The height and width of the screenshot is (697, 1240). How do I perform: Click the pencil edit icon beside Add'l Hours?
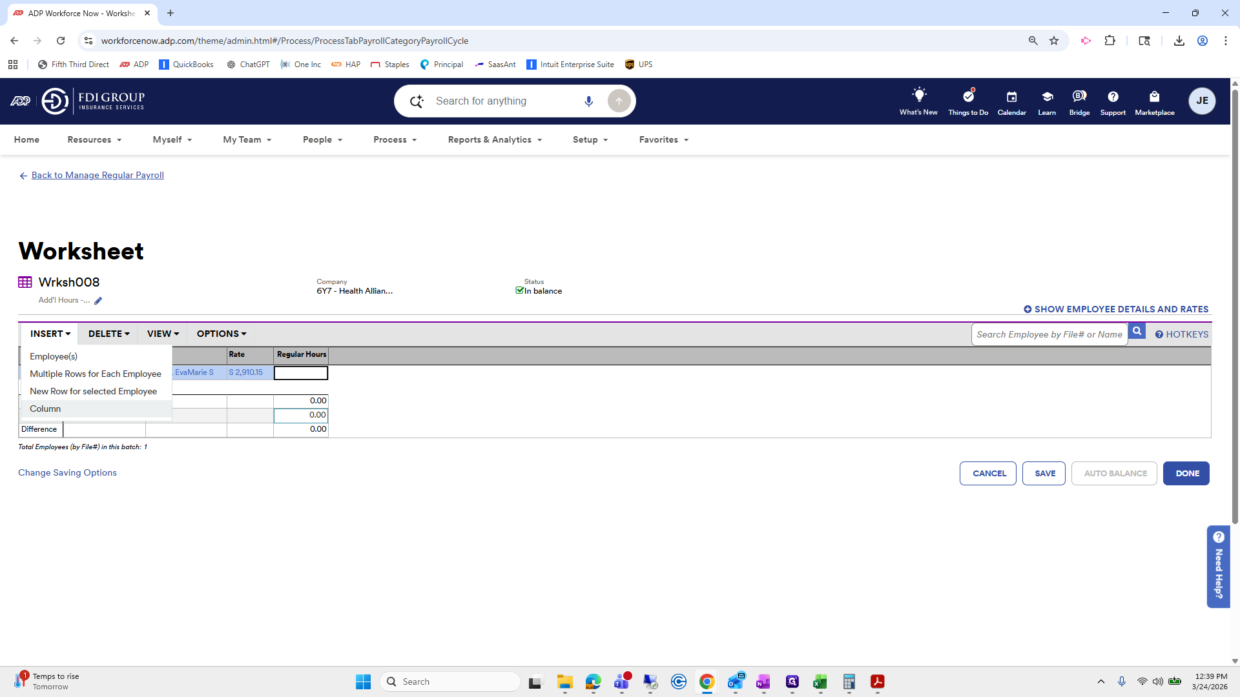point(98,301)
